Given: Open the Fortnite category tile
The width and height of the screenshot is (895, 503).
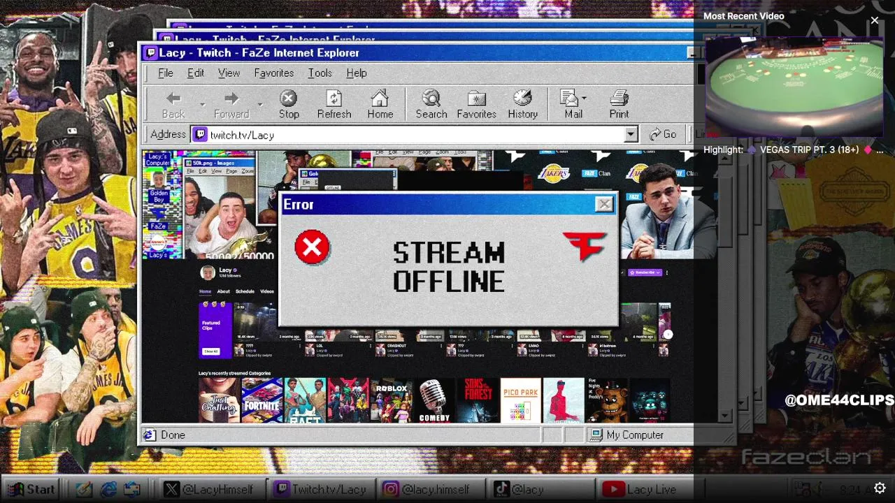Looking at the screenshot, I should 262,400.
